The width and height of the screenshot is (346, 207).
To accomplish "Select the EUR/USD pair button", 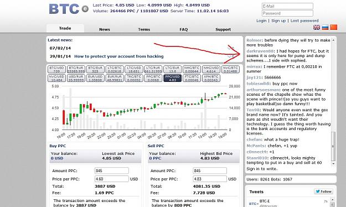I will click(x=95, y=78).
